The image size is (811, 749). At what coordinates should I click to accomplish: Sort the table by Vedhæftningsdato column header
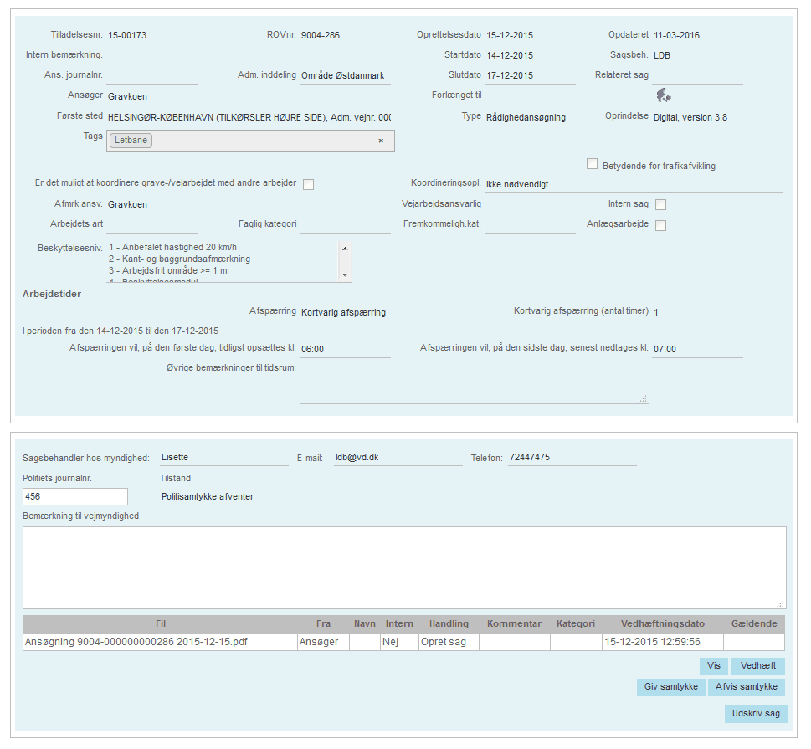pyautogui.click(x=662, y=623)
